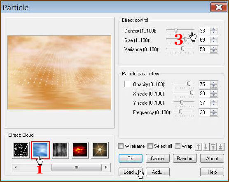Select the blue Cloud effect thumbnail
Viewport: 229px width, 182px height.
40,150
